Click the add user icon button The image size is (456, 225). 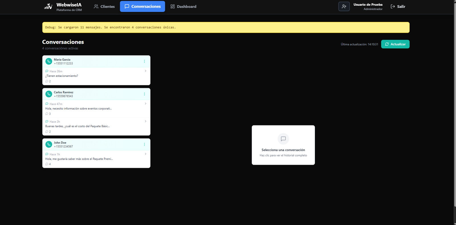(344, 7)
